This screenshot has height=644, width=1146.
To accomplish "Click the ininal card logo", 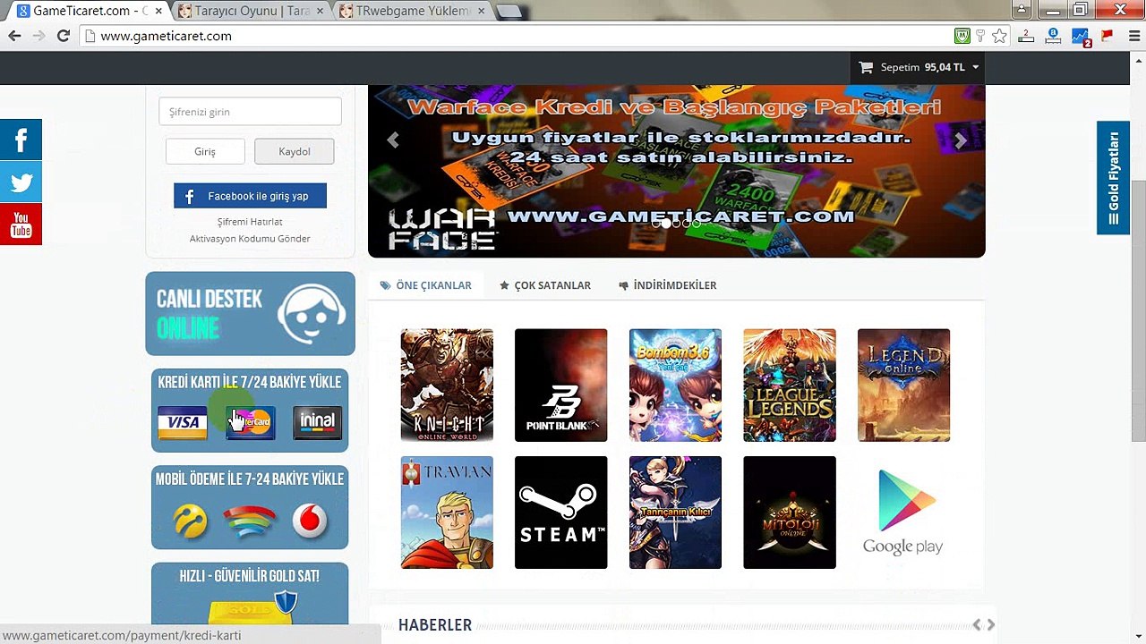I will pos(317,422).
